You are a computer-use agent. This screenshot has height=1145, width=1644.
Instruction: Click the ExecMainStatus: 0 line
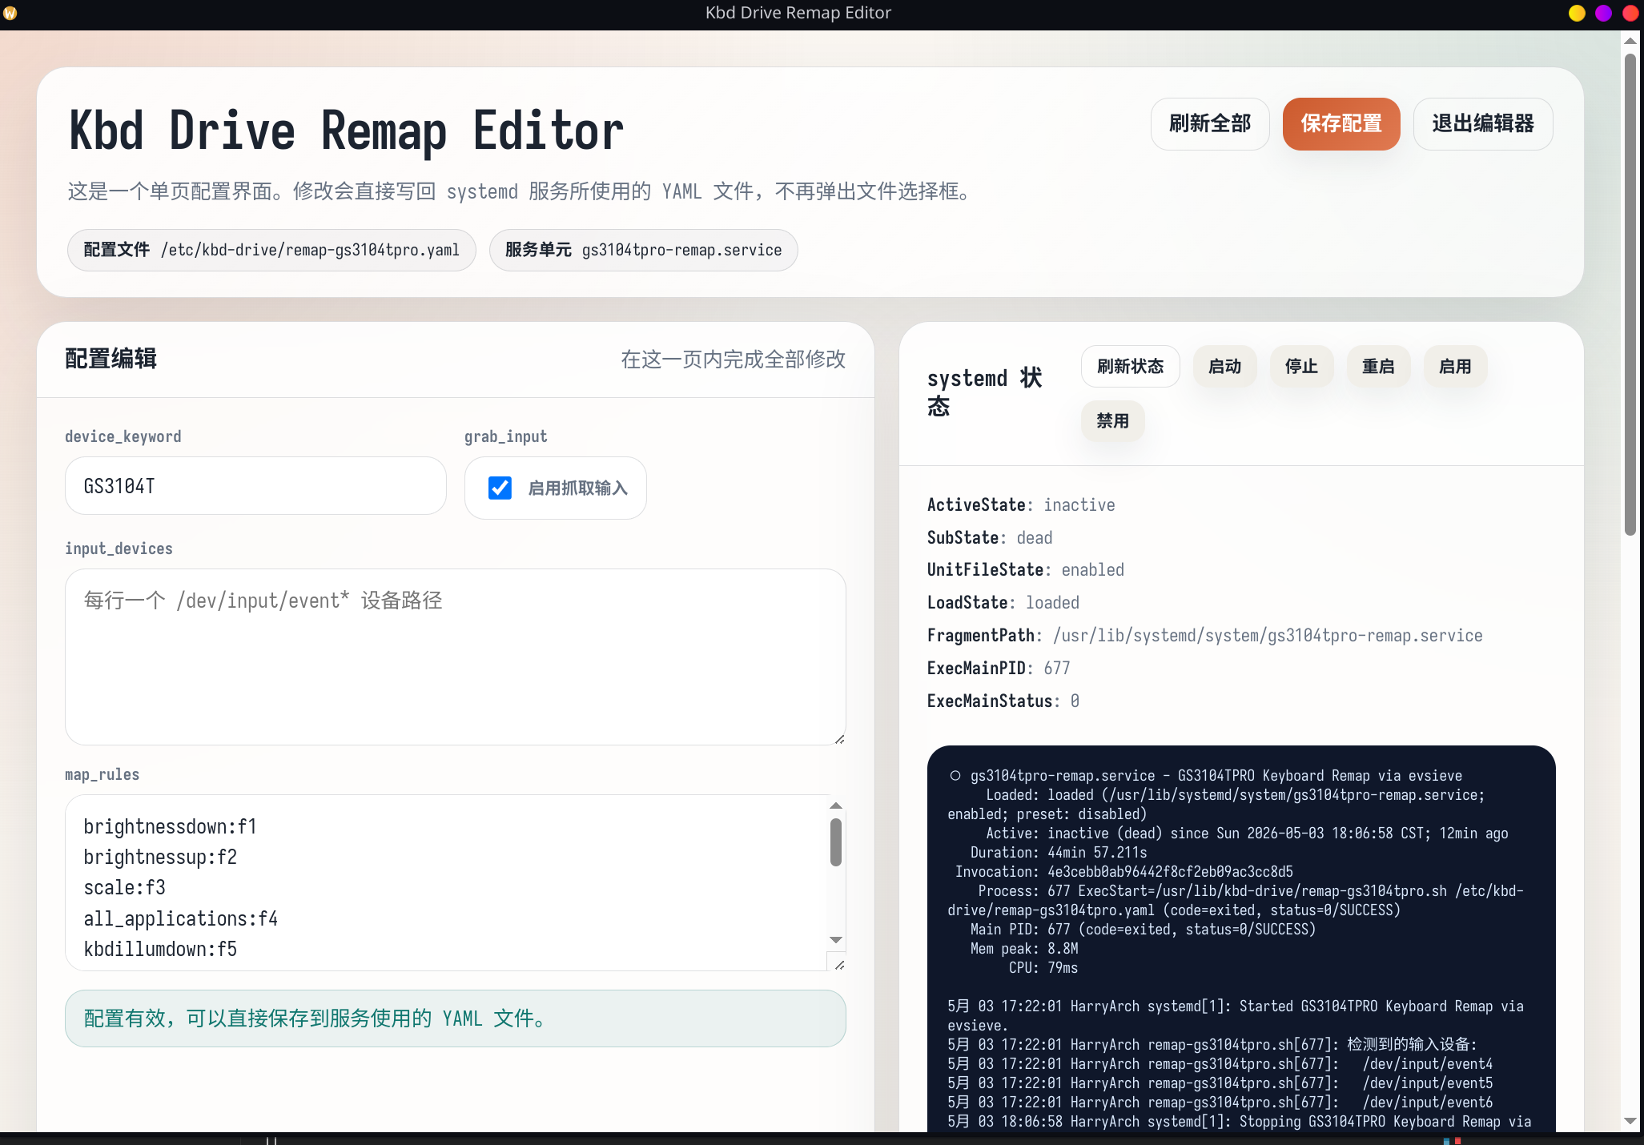(x=1003, y=701)
